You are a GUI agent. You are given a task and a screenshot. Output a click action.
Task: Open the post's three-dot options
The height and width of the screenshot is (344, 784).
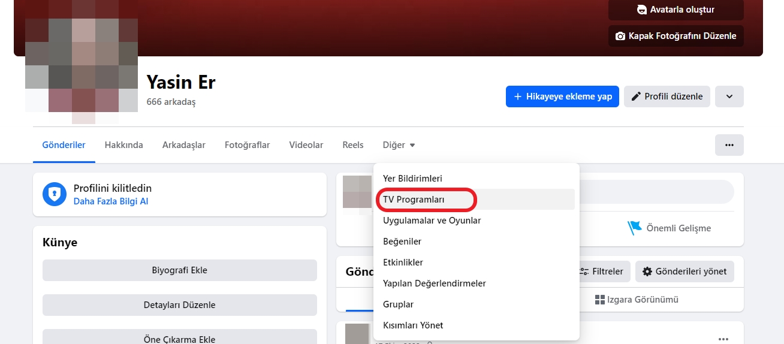[724, 339]
